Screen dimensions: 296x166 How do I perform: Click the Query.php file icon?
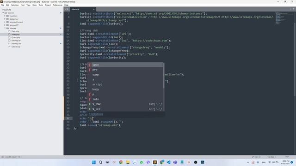tap(9, 37)
